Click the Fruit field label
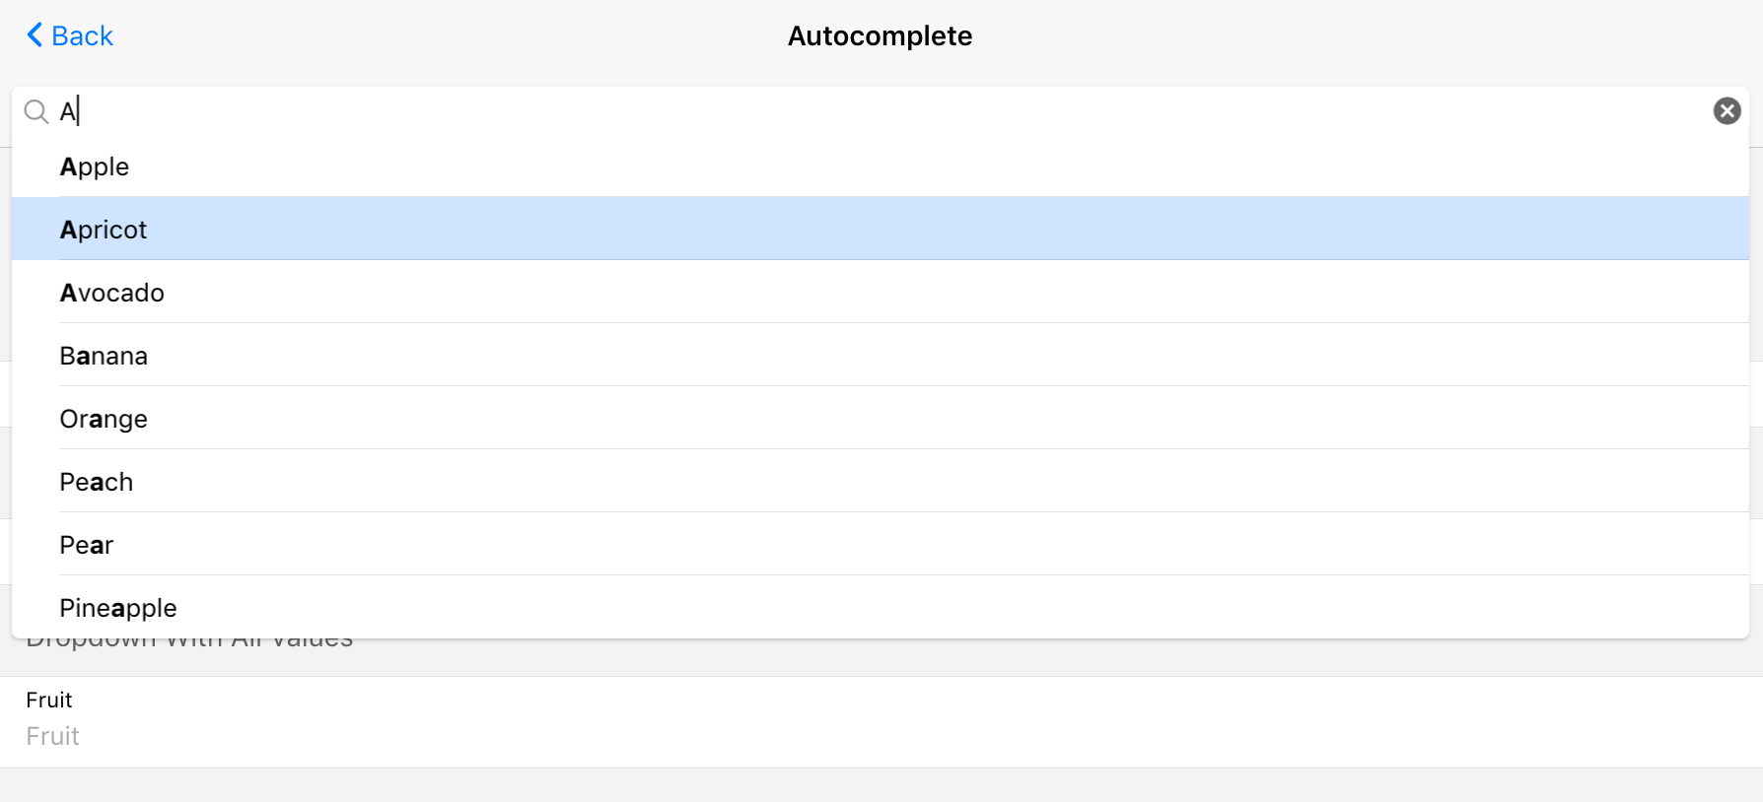Image resolution: width=1763 pixels, height=802 pixels. point(49,700)
